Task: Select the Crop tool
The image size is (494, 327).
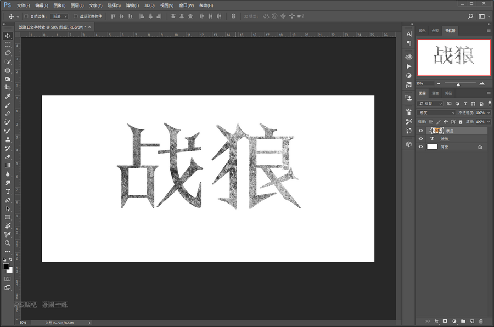Action: pos(8,88)
